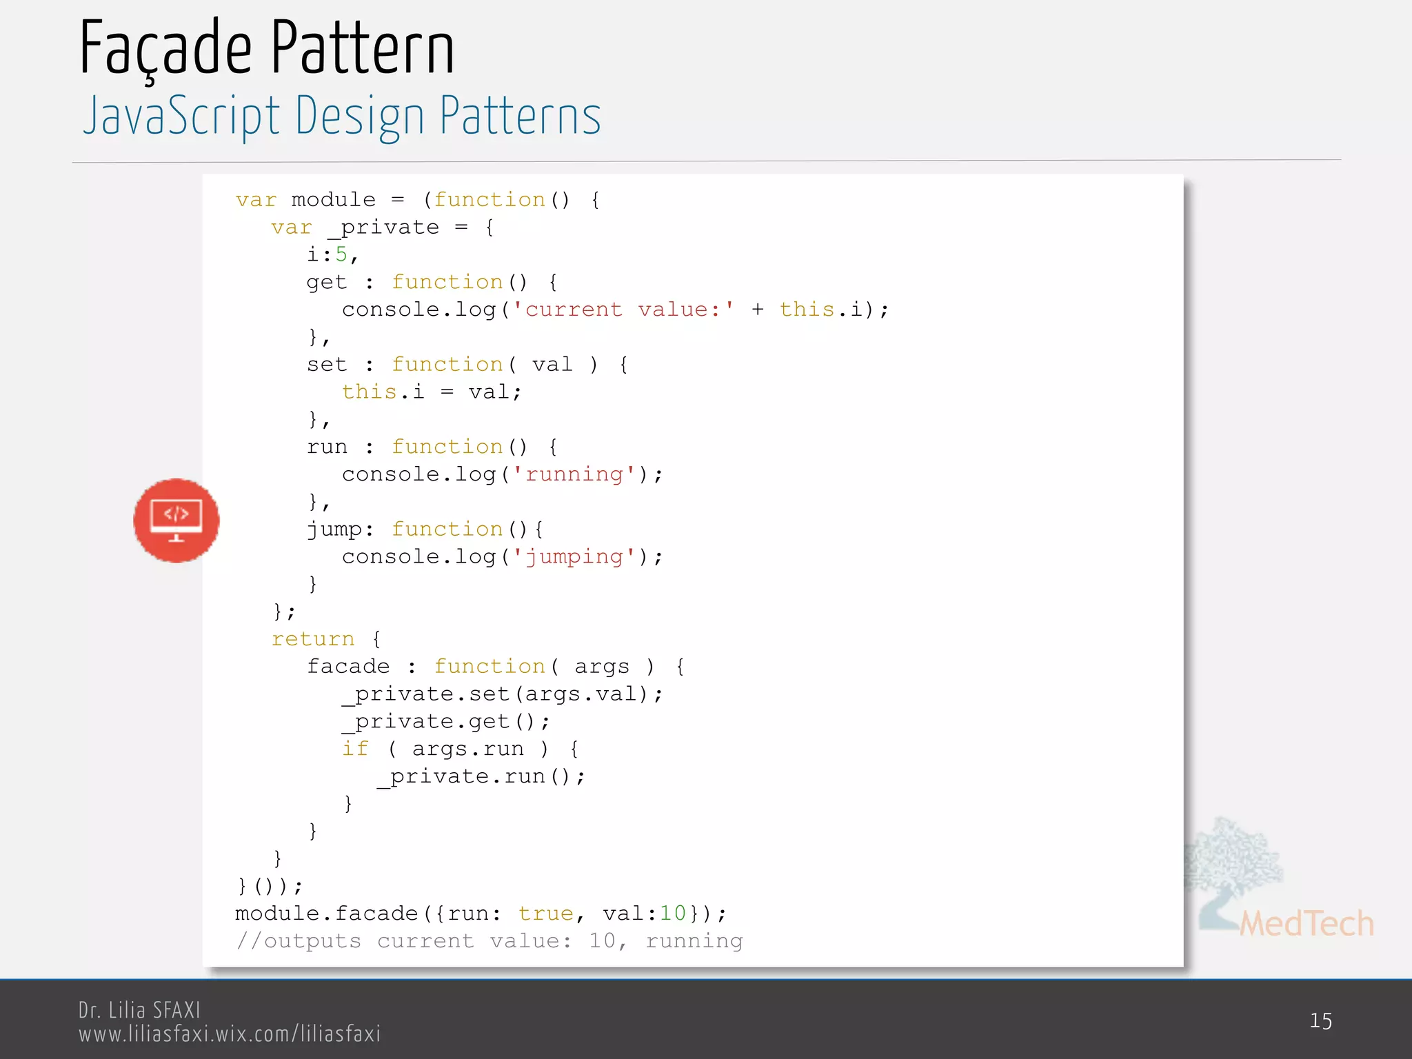Click the //outputs comment line

point(490,942)
